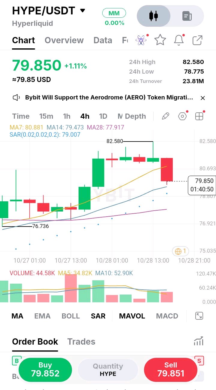The width and height of the screenshot is (216, 390).
Task: Open the depth bar-chart icon beside Trades
Action: click(199, 341)
